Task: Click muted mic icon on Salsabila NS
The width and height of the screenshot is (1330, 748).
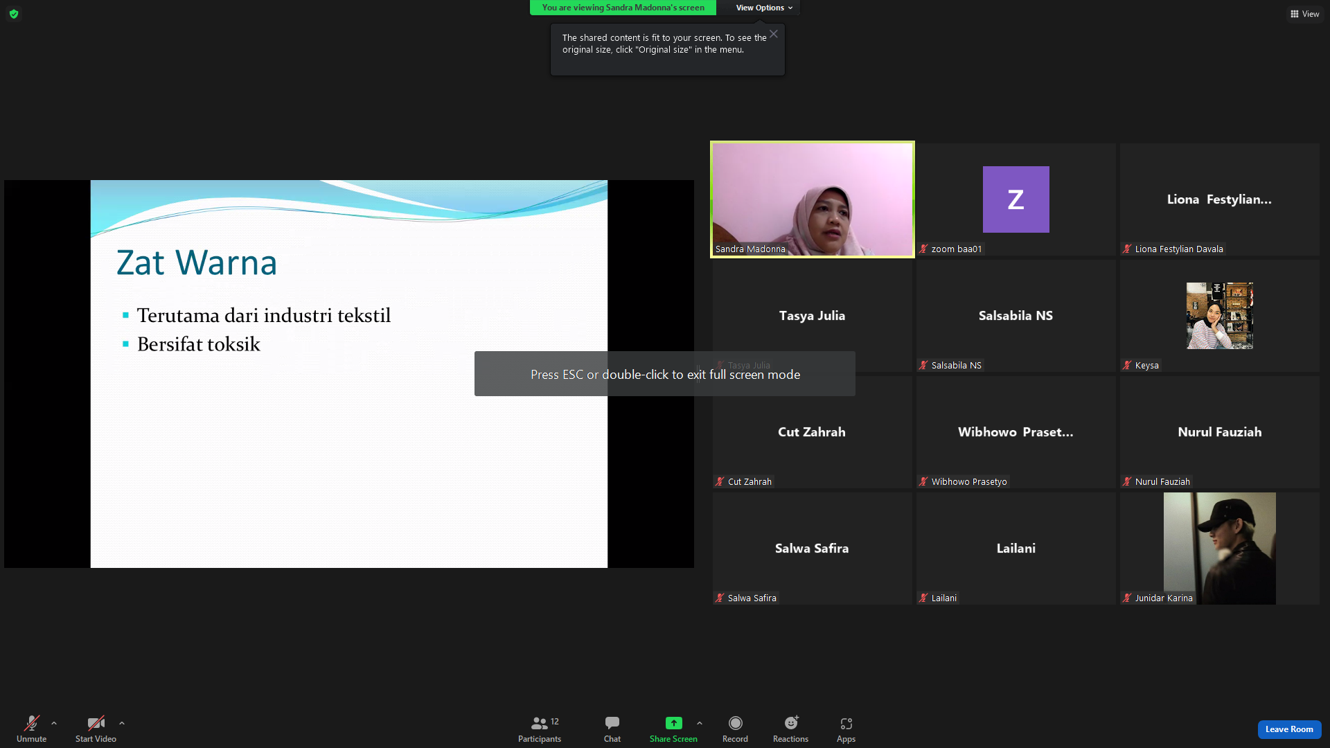Action: click(x=923, y=366)
